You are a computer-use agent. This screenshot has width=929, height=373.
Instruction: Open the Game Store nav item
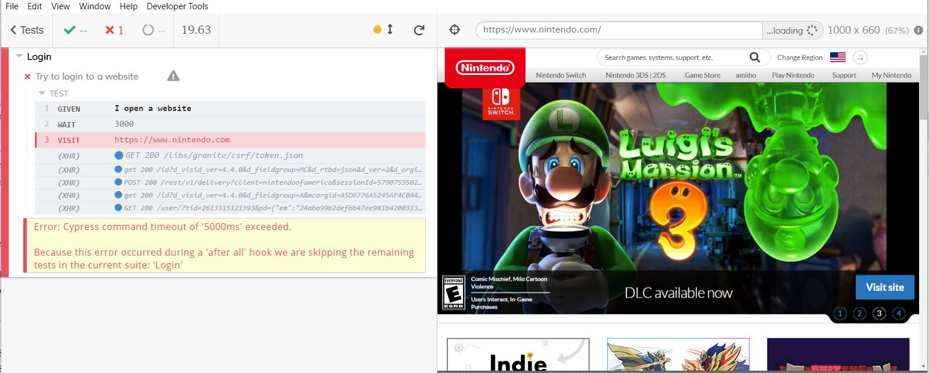click(702, 75)
